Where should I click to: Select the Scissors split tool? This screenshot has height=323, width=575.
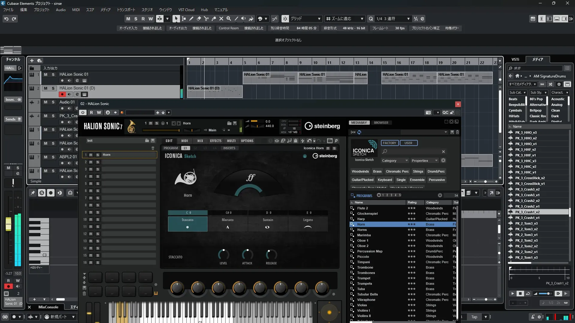(206, 19)
